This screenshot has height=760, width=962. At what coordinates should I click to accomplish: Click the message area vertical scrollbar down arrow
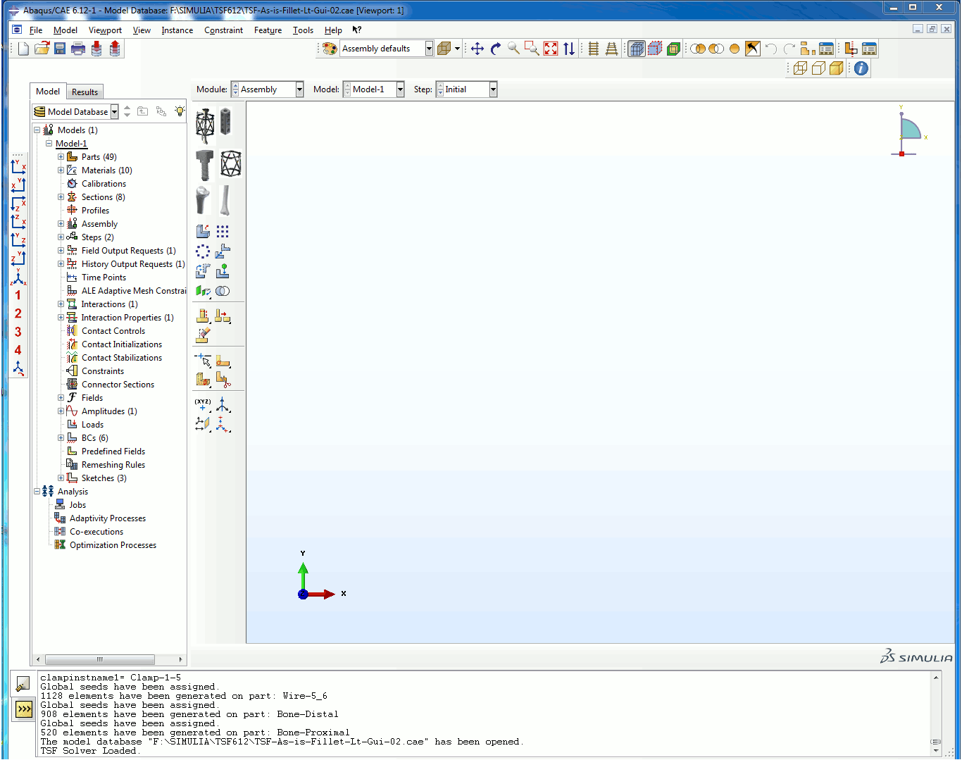pos(936,751)
